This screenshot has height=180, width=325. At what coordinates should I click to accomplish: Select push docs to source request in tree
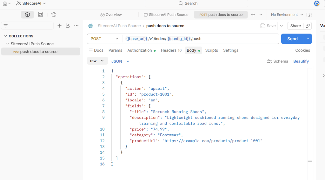click(41, 52)
